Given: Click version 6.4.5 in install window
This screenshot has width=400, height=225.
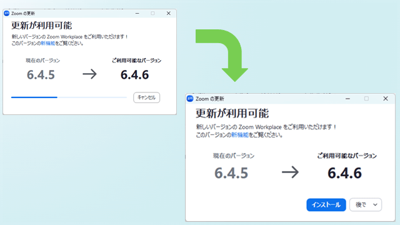Looking at the screenshot, I should coord(231,173).
